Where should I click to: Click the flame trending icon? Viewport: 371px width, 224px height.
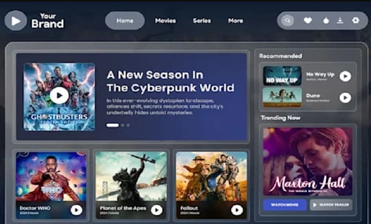click(x=326, y=21)
